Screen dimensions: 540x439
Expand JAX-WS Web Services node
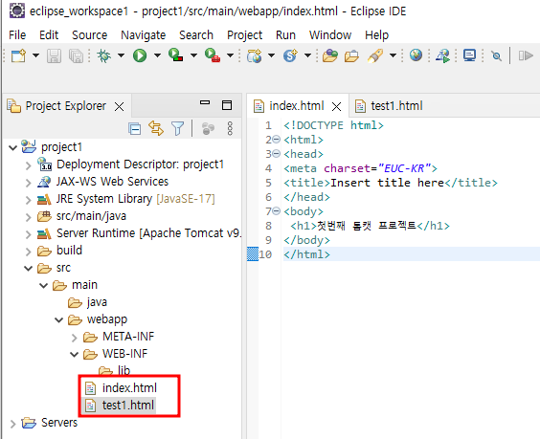pyautogui.click(x=28, y=183)
